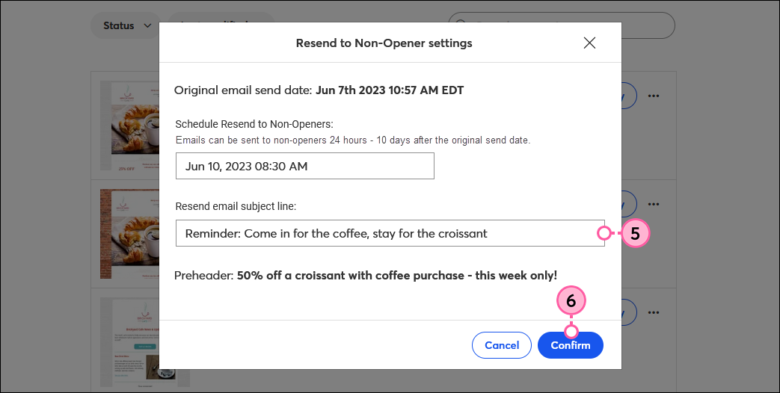Viewport: 780px width, 393px height.
Task: Edit the Schedule Resend date field
Action: coord(304,166)
